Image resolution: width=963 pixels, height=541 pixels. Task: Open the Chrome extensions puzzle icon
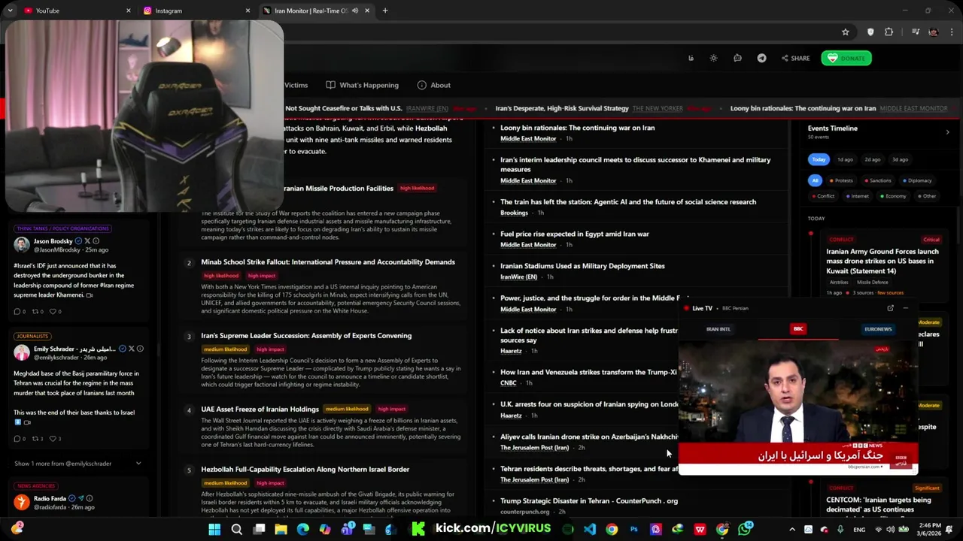coord(889,32)
